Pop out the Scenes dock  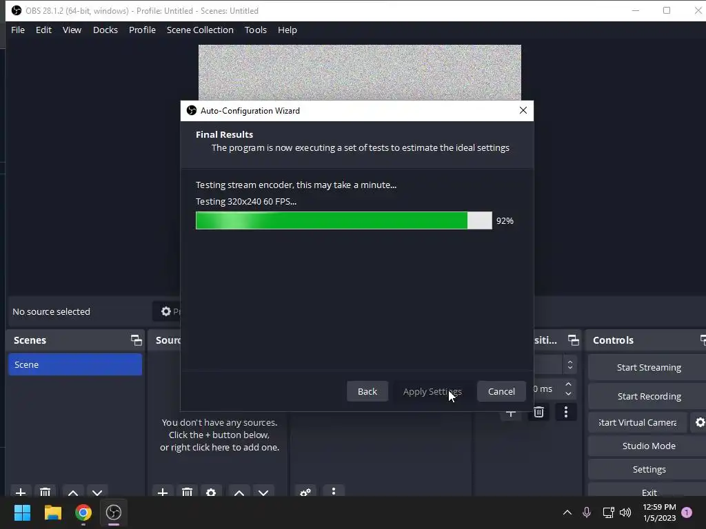(x=136, y=340)
